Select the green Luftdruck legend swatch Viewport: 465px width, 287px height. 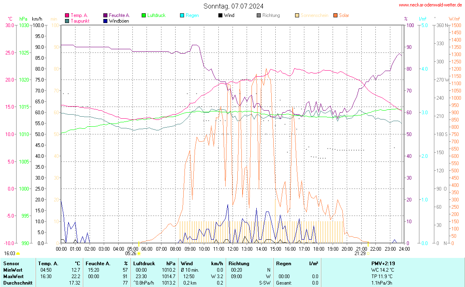click(144, 15)
